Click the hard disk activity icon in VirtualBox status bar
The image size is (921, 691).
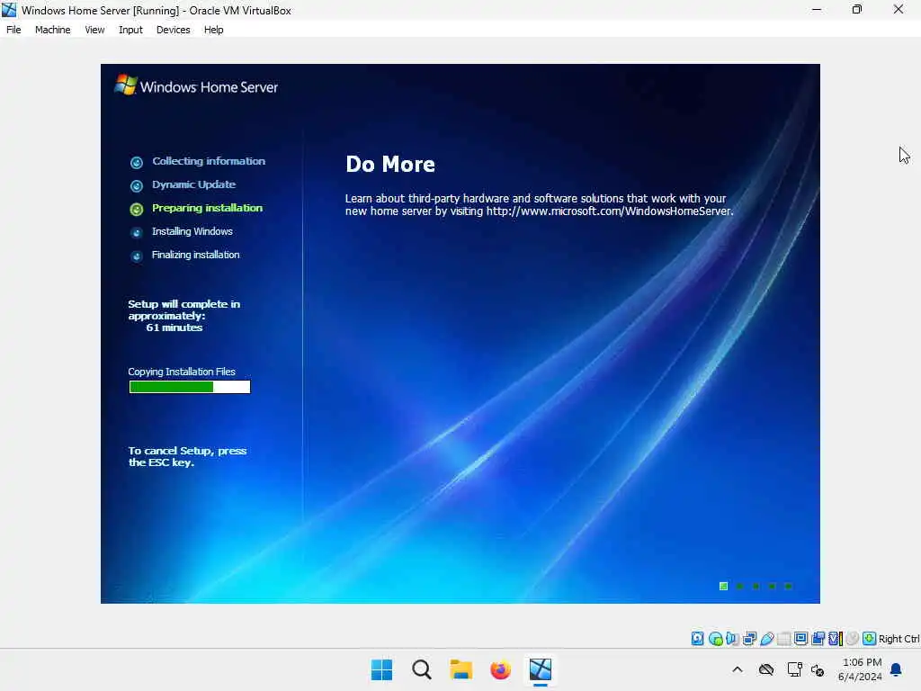(697, 638)
